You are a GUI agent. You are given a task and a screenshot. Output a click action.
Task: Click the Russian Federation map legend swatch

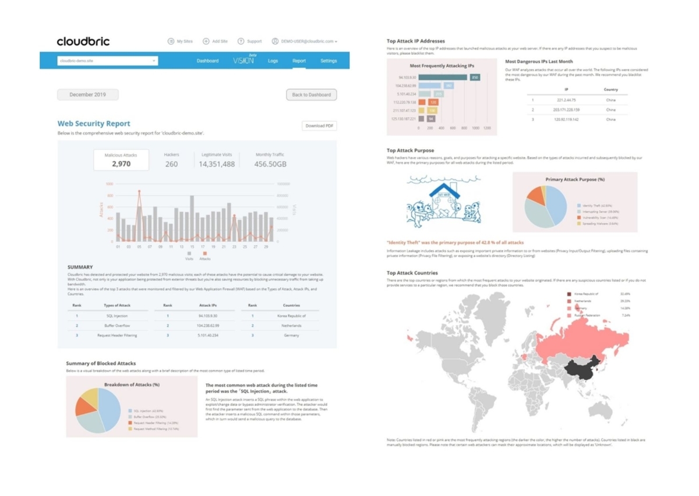tap(569, 315)
